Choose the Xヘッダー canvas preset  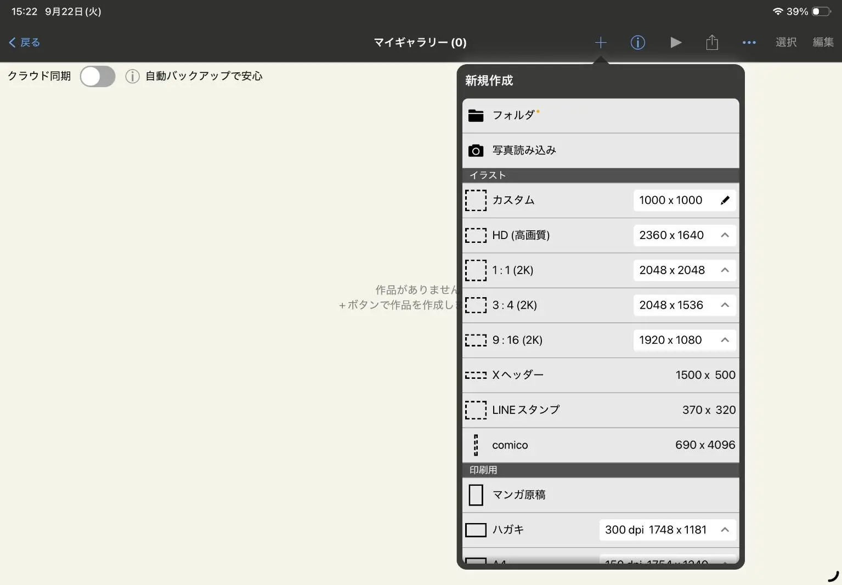tap(601, 375)
